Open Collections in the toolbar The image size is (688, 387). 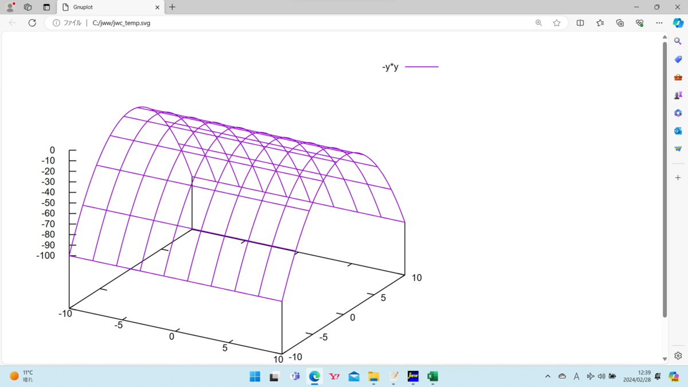click(619, 23)
